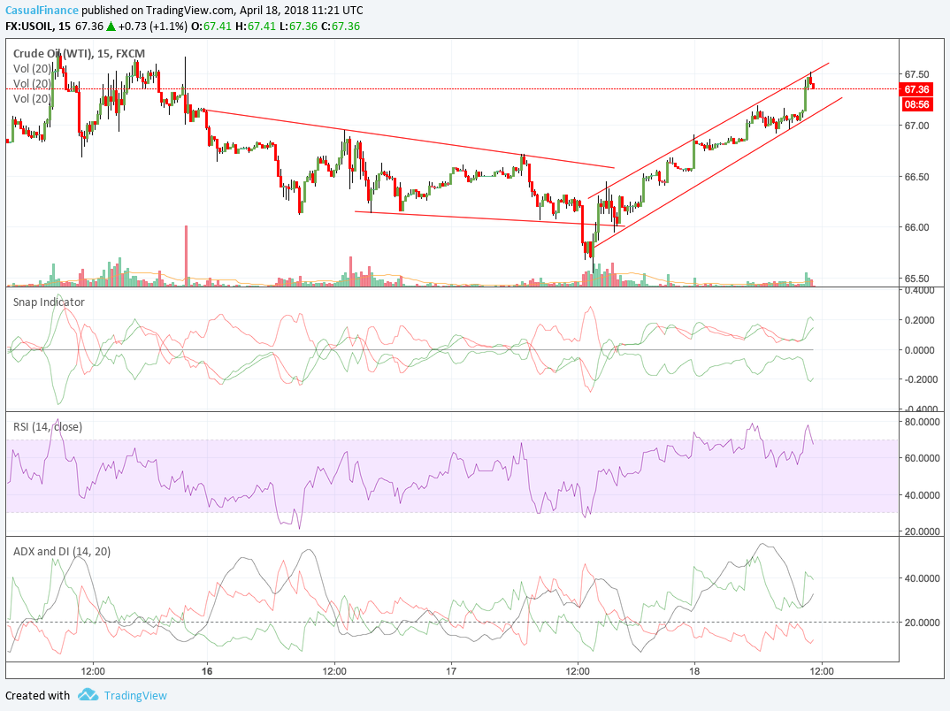Click the H:67.41 high price value
The width and height of the screenshot is (950, 711).
pos(255,26)
